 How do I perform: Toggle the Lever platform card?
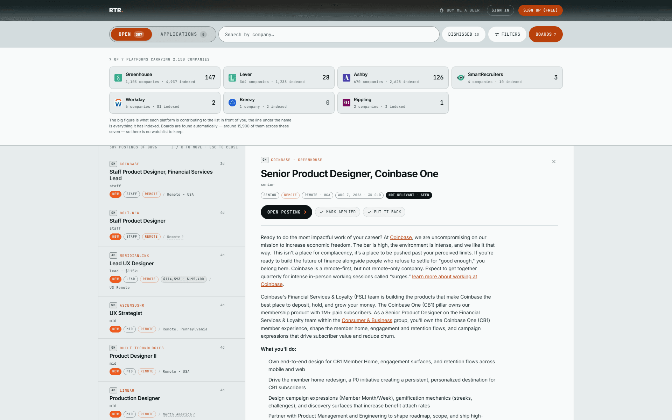click(x=279, y=78)
